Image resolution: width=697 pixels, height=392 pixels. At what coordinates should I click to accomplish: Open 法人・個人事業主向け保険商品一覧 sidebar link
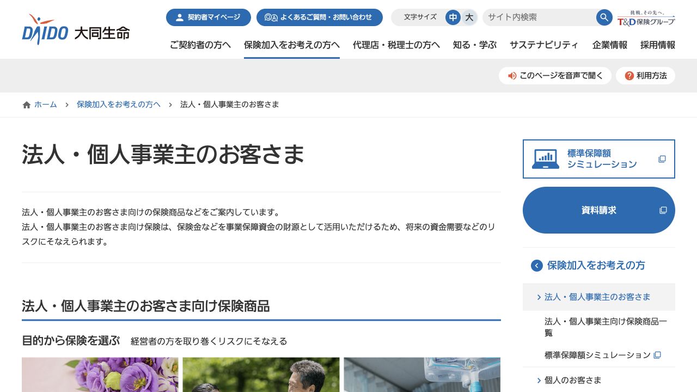click(606, 327)
